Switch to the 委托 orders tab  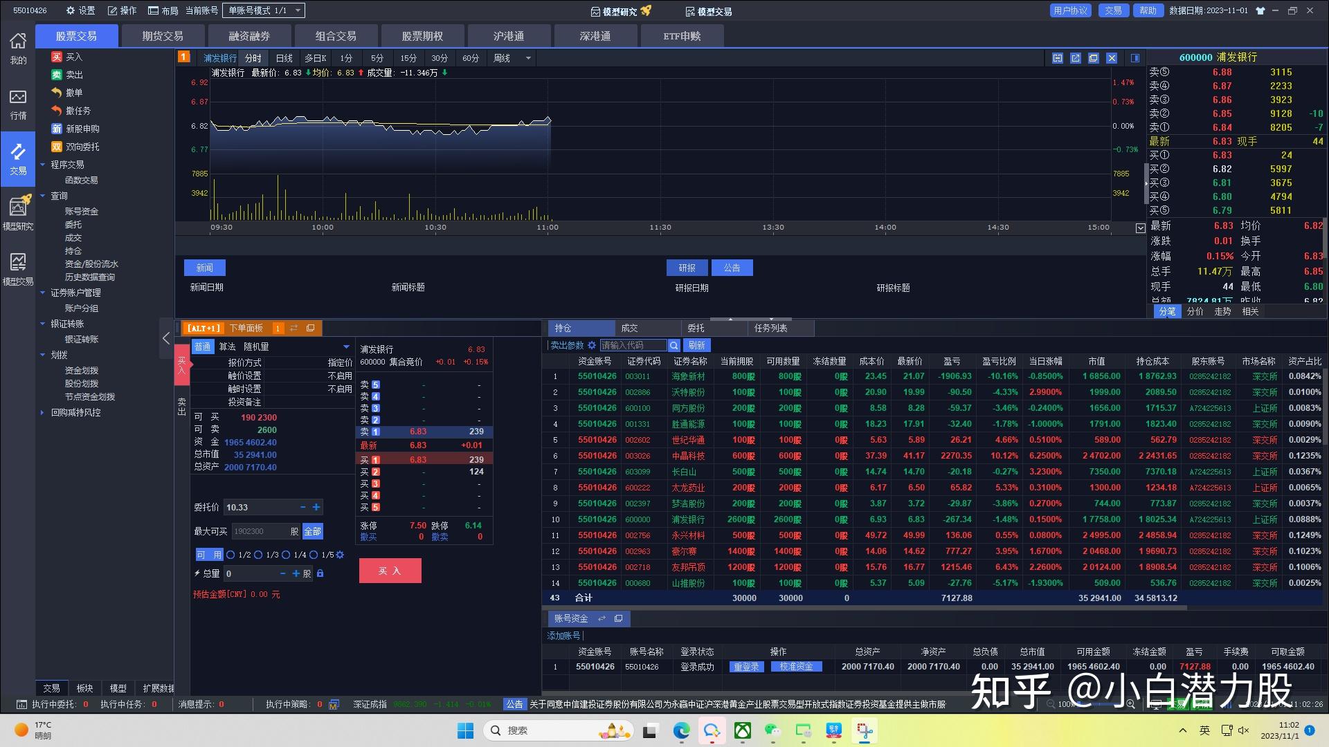pos(696,328)
